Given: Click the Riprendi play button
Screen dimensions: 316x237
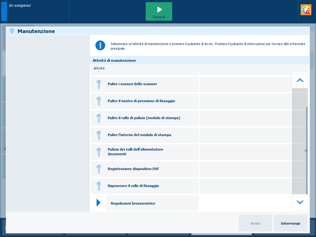Looking at the screenshot, I should (x=159, y=11).
